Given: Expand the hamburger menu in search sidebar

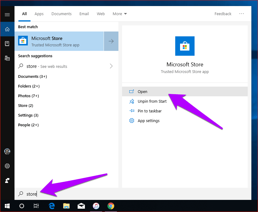Looking at the screenshot, I should pos(7,15).
